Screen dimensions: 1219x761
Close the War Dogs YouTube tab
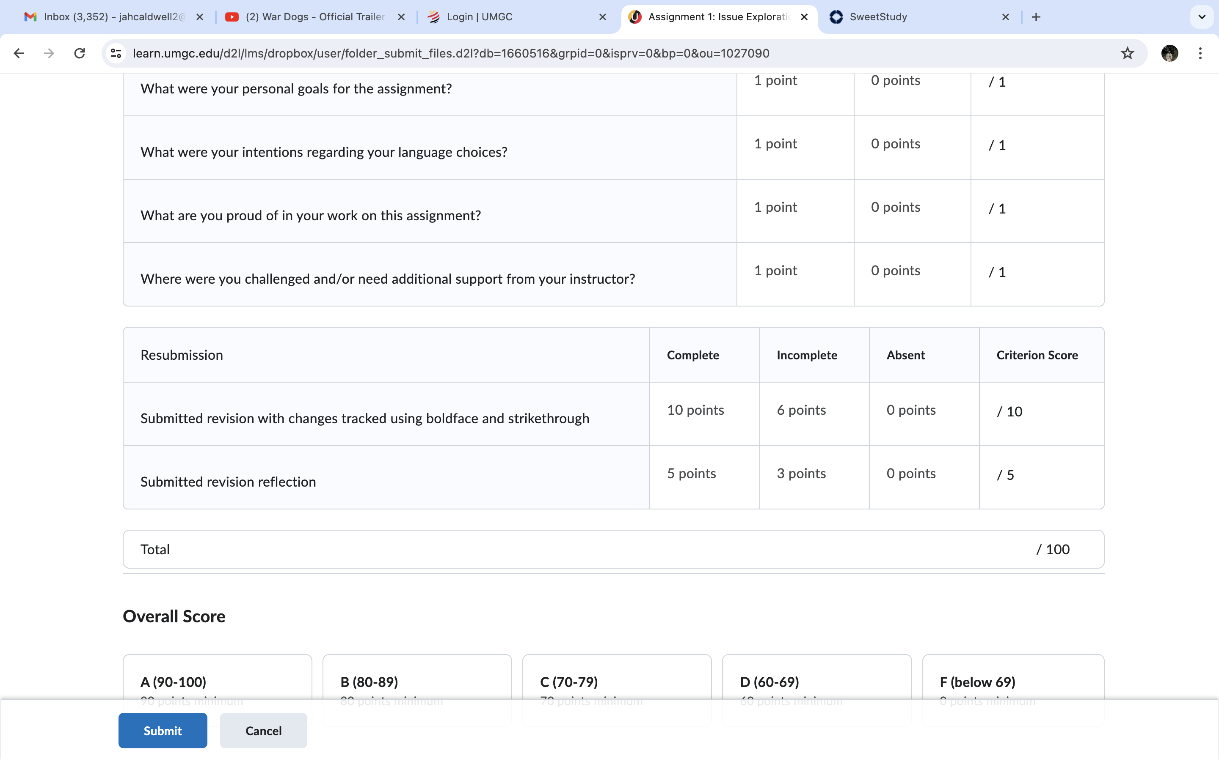click(x=401, y=17)
